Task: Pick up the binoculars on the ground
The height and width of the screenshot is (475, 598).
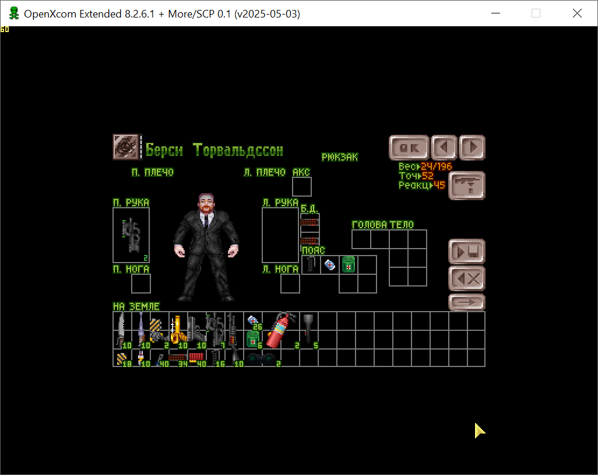Action: (261, 359)
